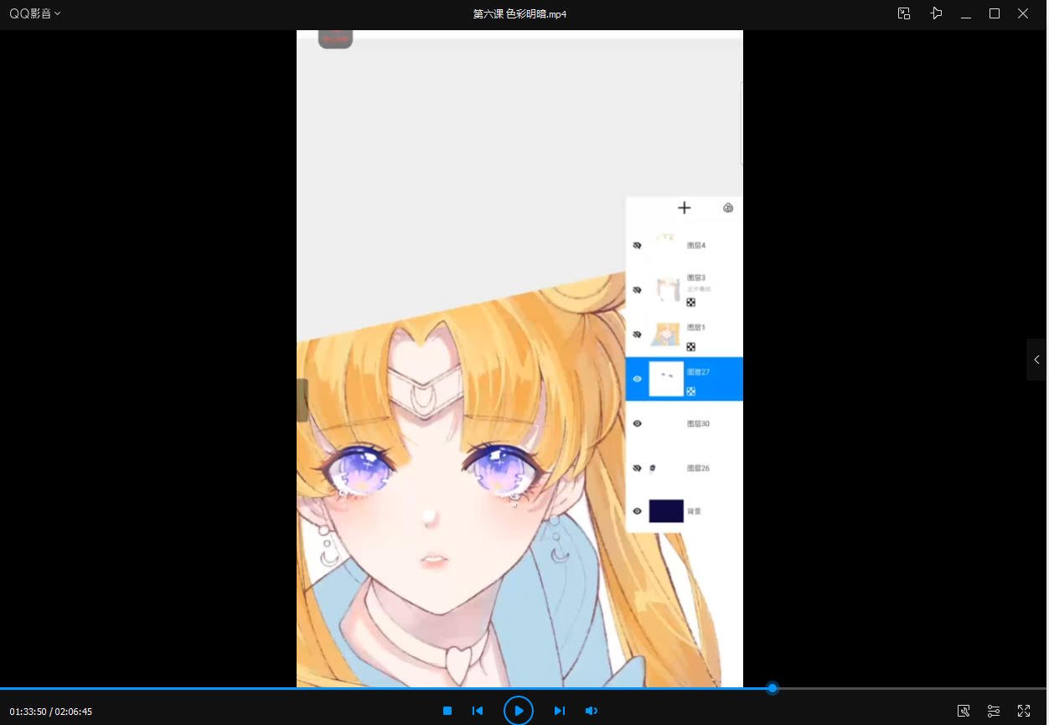Skip to the next video

pyautogui.click(x=559, y=711)
